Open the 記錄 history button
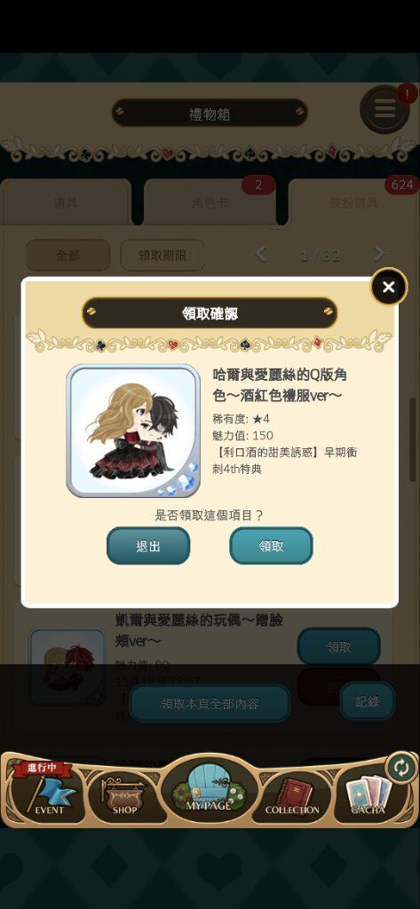The image size is (420, 909). click(368, 701)
